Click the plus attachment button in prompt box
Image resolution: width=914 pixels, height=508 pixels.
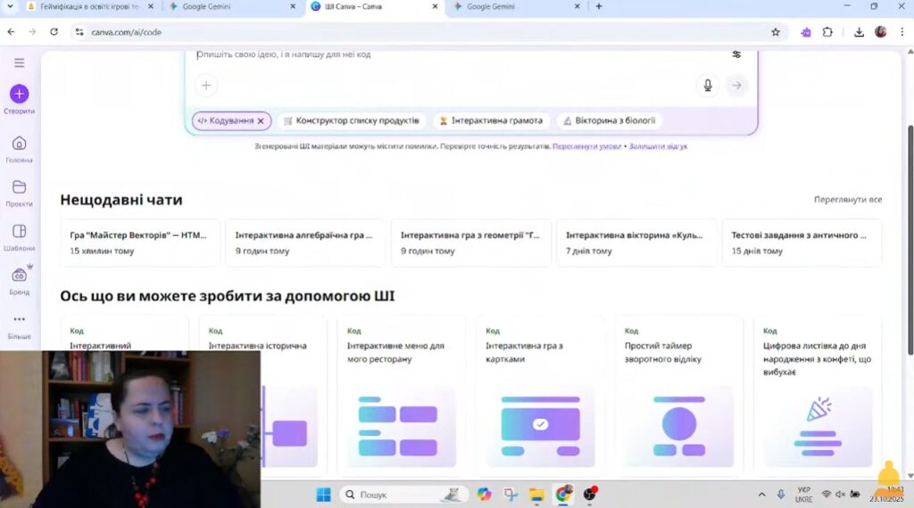tap(206, 86)
